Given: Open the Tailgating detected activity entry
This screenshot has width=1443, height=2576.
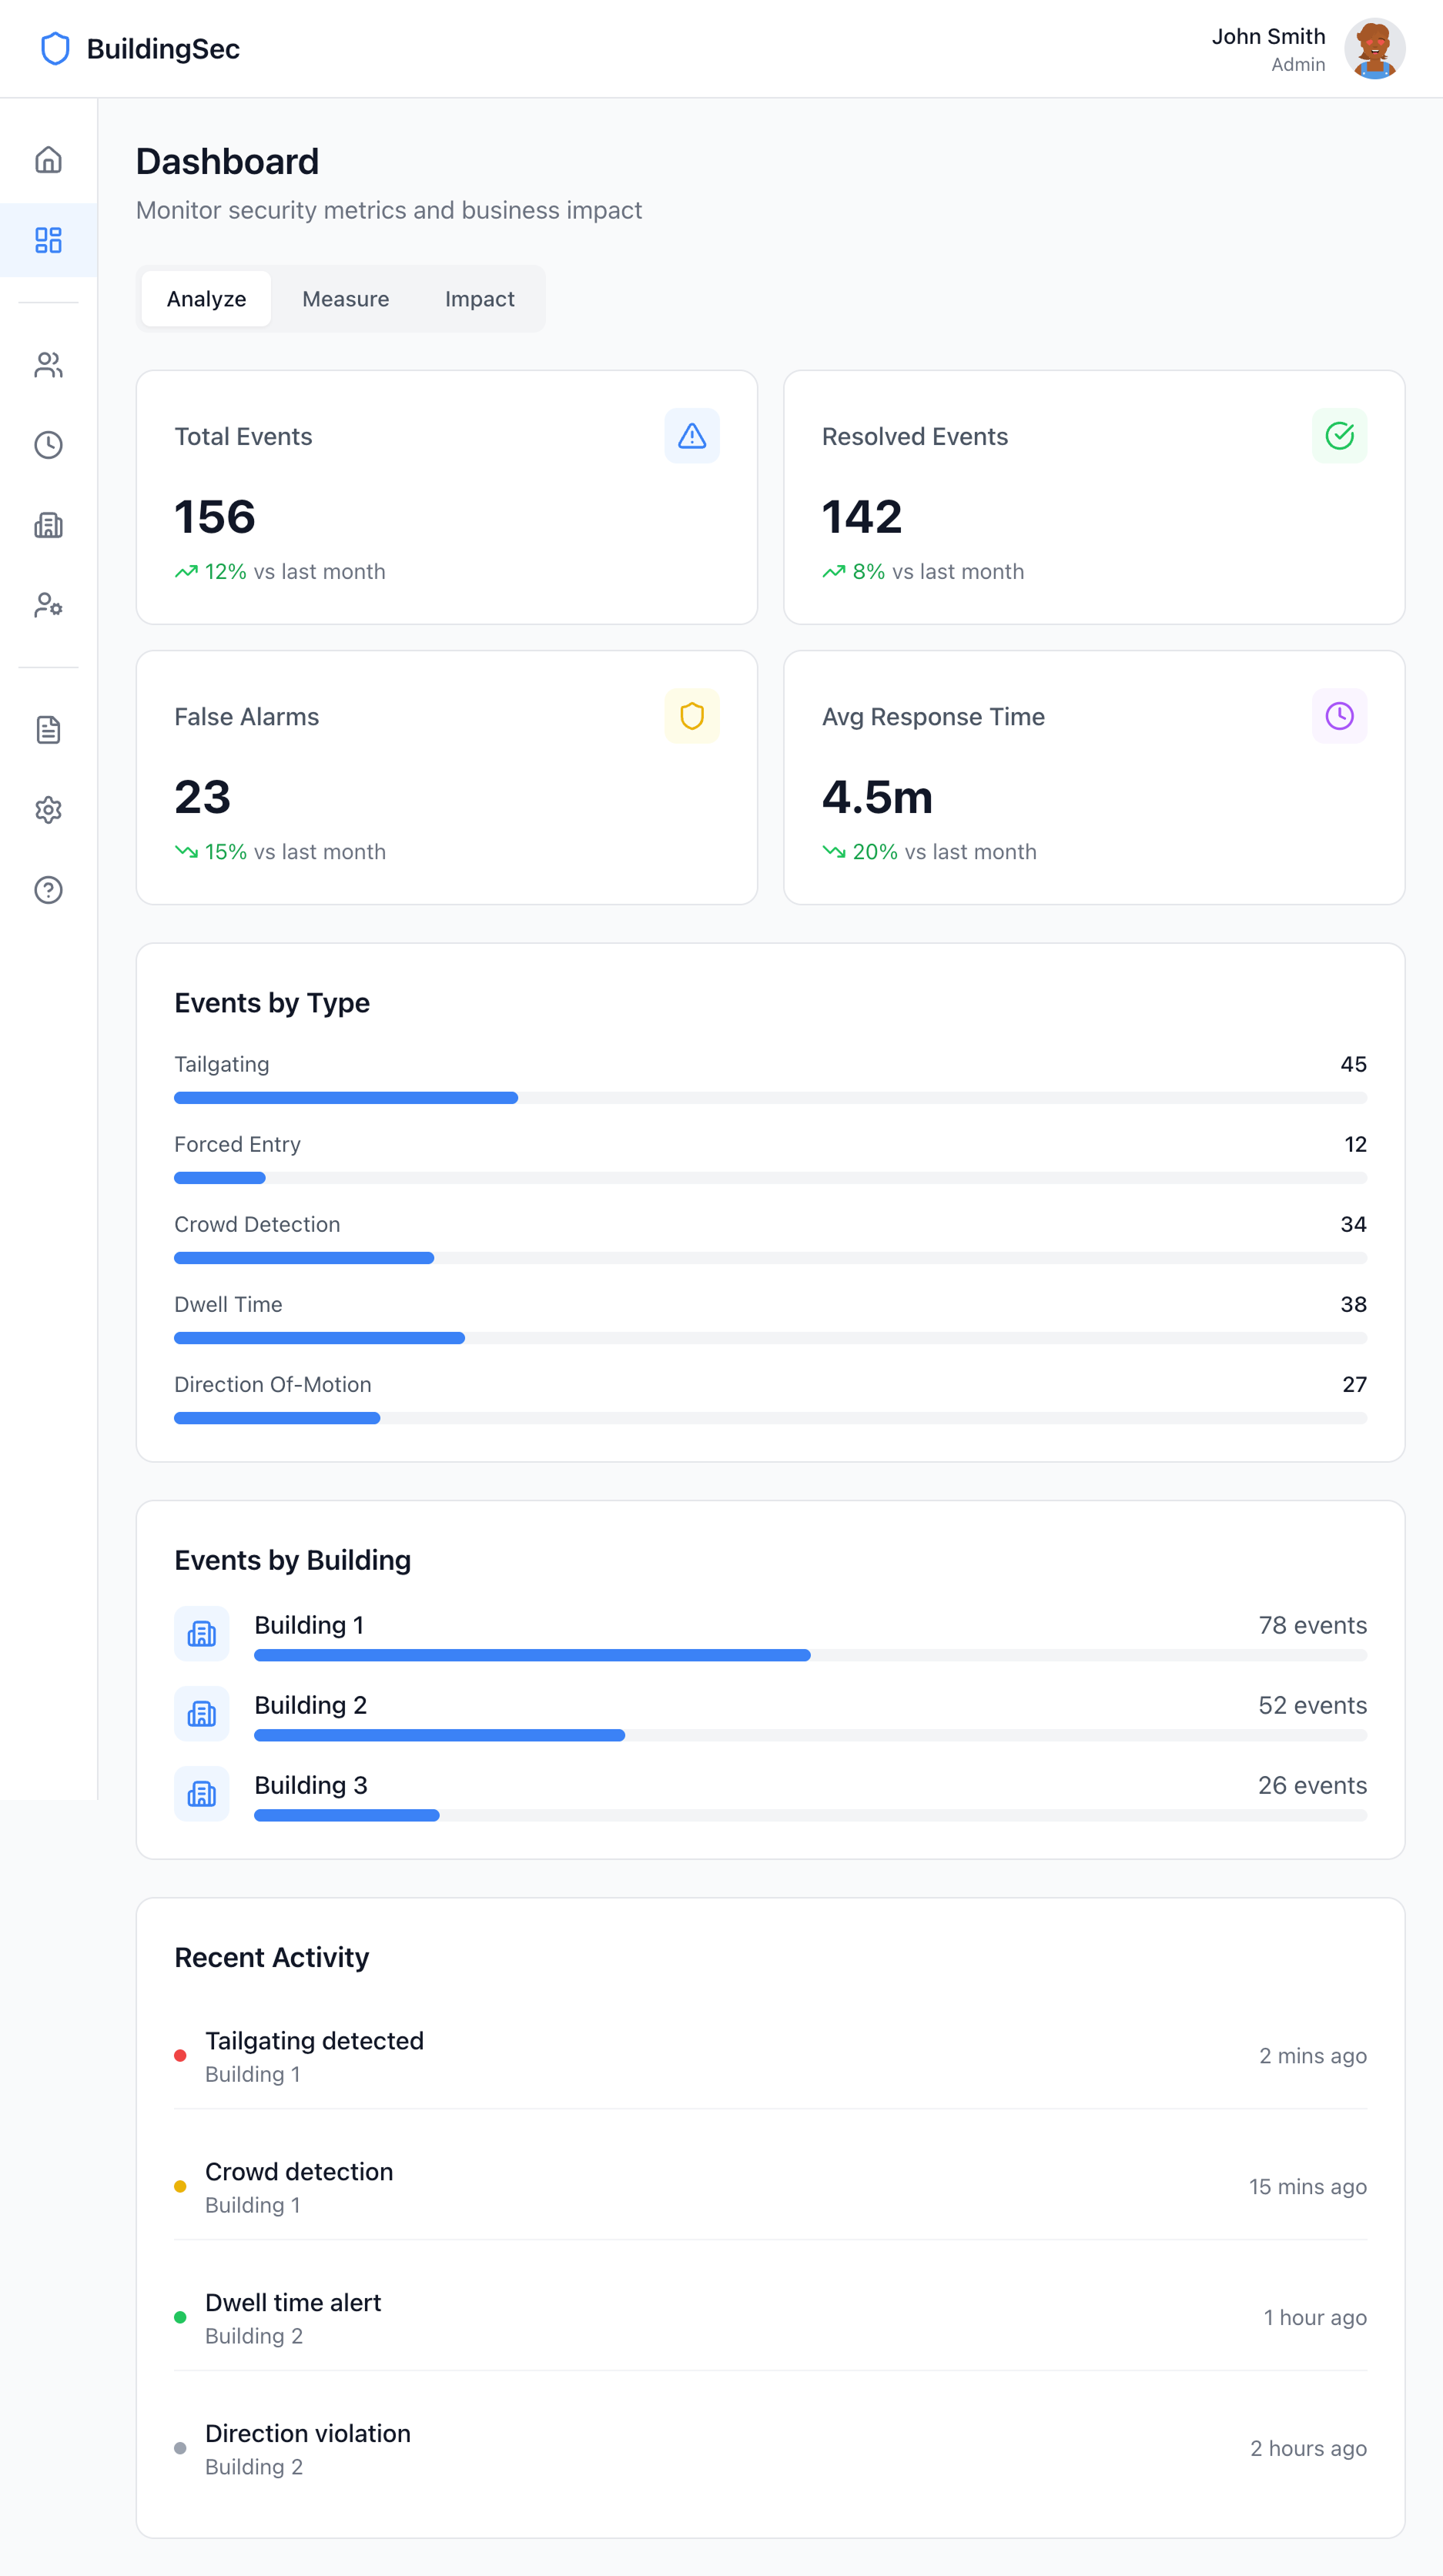Looking at the screenshot, I should coord(770,2056).
